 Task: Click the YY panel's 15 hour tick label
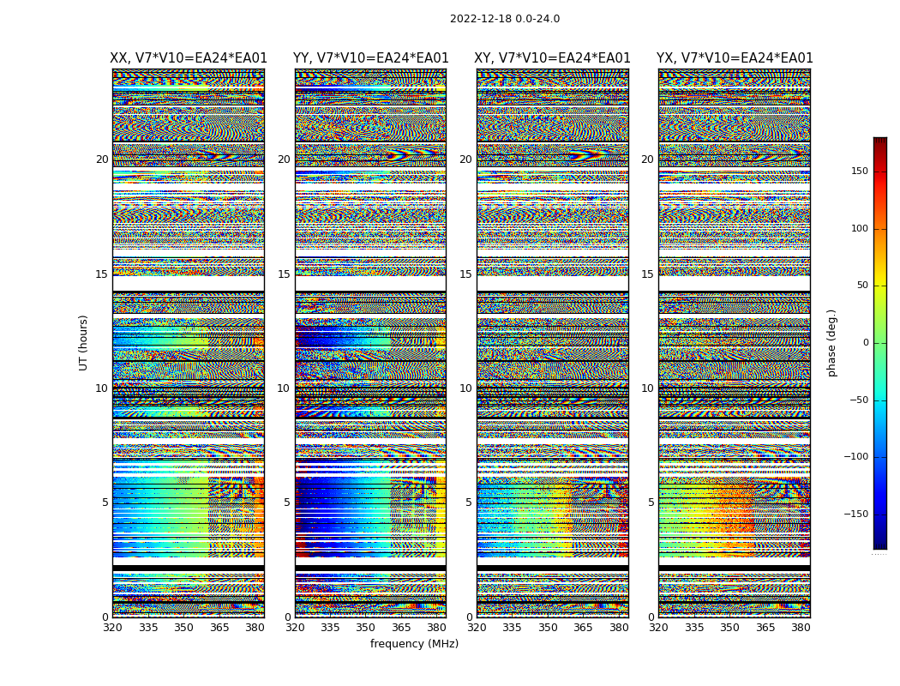pos(284,274)
